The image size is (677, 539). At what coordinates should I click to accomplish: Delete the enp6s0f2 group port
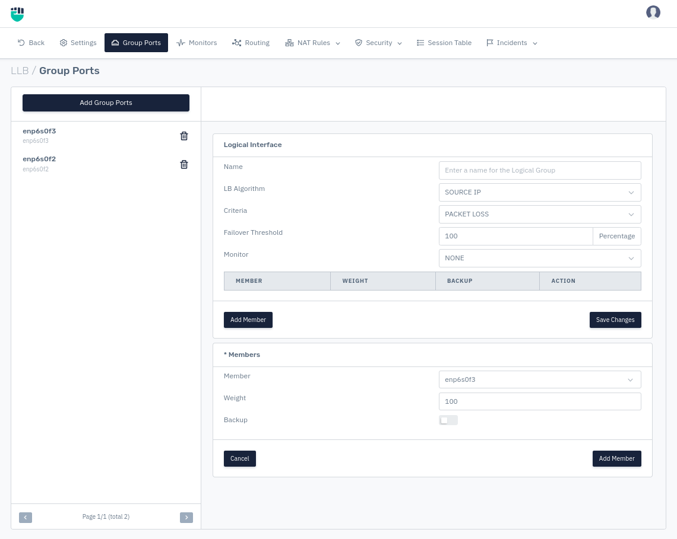click(184, 164)
